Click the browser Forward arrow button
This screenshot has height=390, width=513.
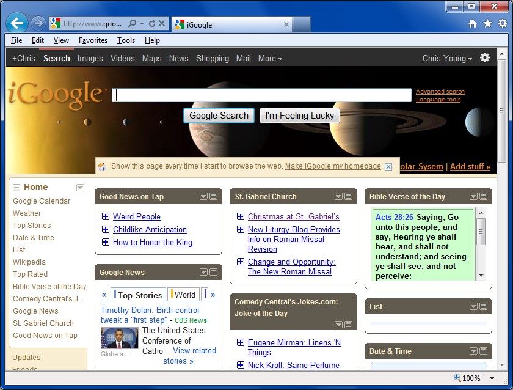(x=38, y=23)
